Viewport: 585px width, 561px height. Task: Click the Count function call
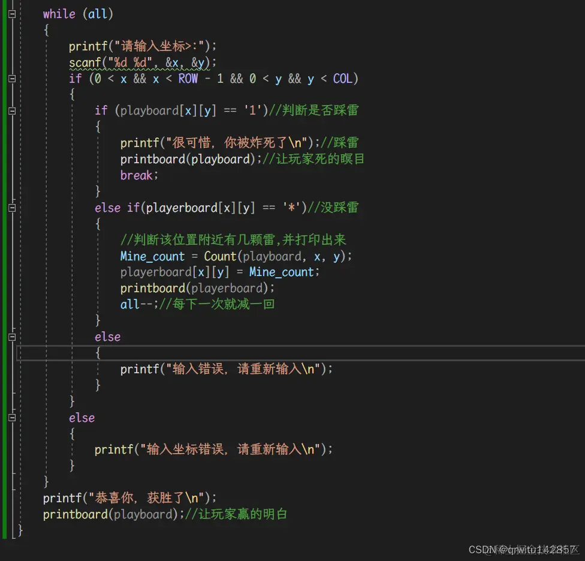click(x=220, y=256)
